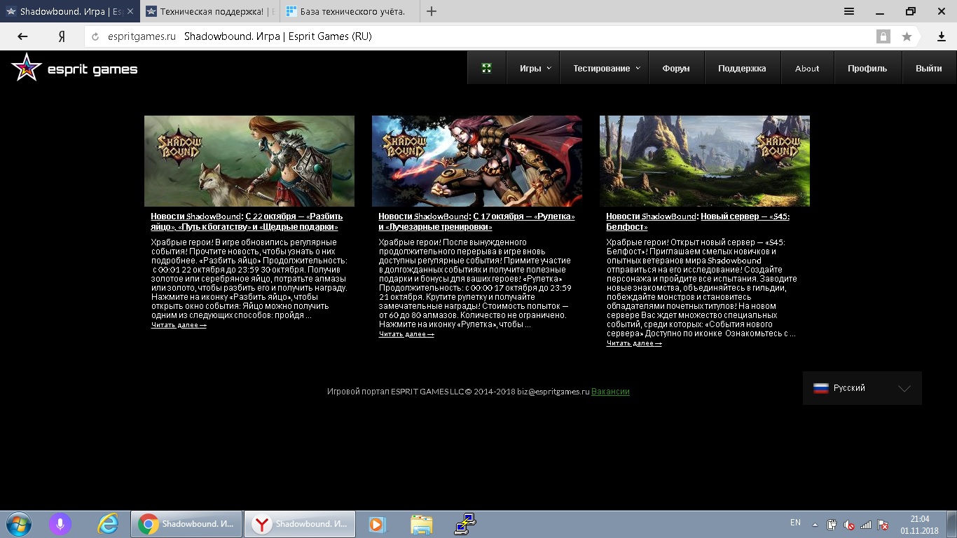The width and height of the screenshot is (957, 538).
Task: Open the muted volume tray icon
Action: tap(849, 524)
